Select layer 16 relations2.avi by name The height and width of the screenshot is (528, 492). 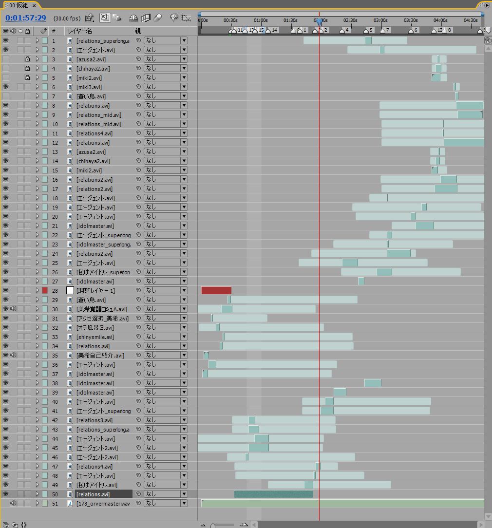click(95, 179)
